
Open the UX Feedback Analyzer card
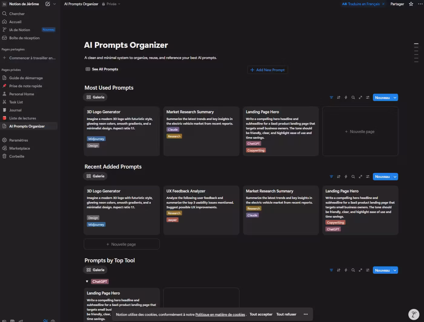tap(186, 191)
